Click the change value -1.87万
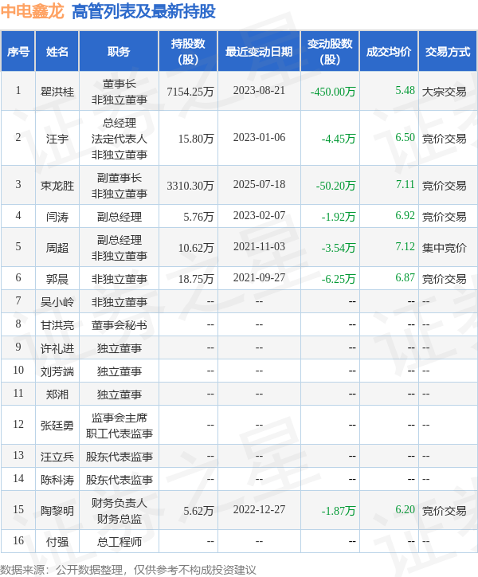 click(339, 511)
